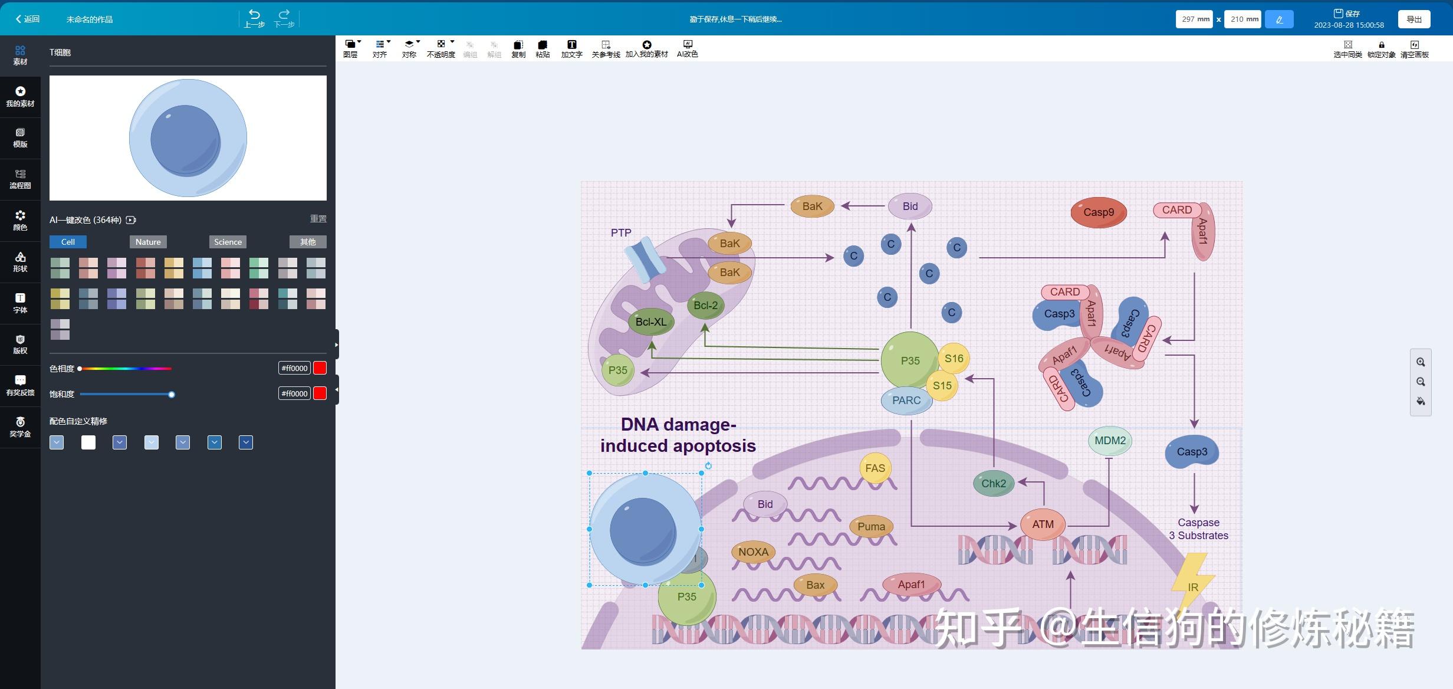The width and height of the screenshot is (1453, 689).
Task: Click the paint bucket fill icon
Action: (1421, 402)
